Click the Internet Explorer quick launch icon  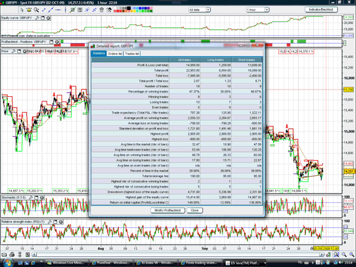[33, 263]
